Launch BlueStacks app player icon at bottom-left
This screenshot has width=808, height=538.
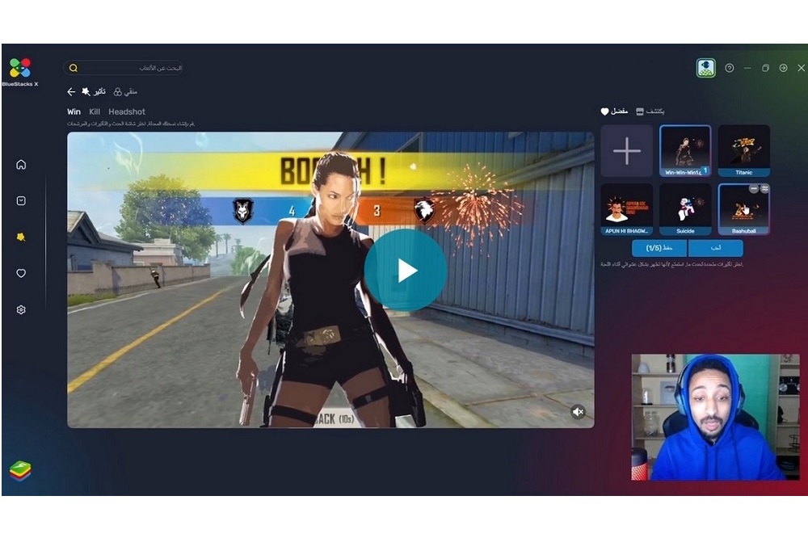(20, 470)
